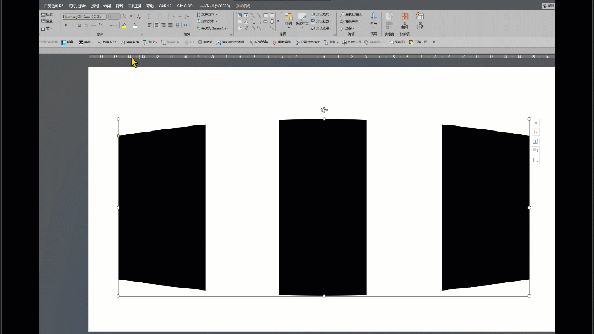This screenshot has height=334, width=594.
Task: Open the font size combo box
Action: (x=113, y=17)
